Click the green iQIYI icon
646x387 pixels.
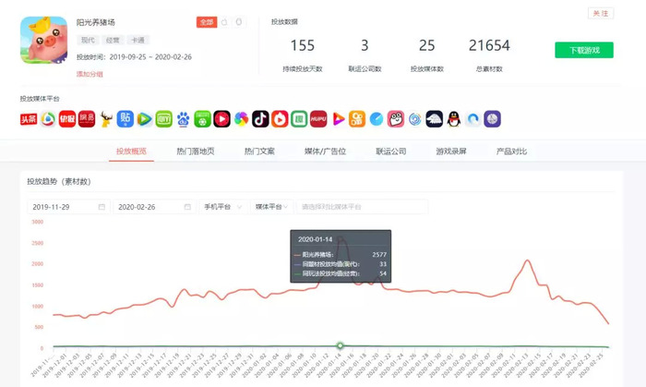pos(164,119)
